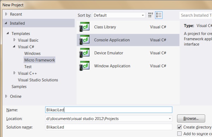212x137 pixels.
Task: Select the Samples category
Action: click(x=19, y=87)
